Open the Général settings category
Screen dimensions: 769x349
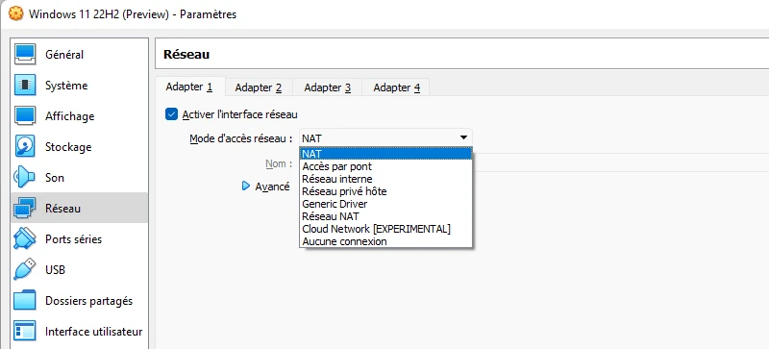64,55
